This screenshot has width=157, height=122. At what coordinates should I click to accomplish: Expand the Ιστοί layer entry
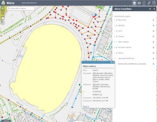click(115, 31)
